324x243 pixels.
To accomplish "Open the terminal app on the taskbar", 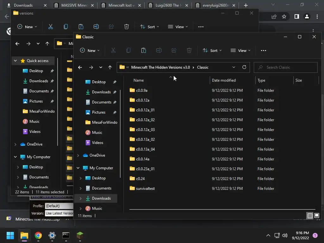I will pyautogui.click(x=66, y=235).
